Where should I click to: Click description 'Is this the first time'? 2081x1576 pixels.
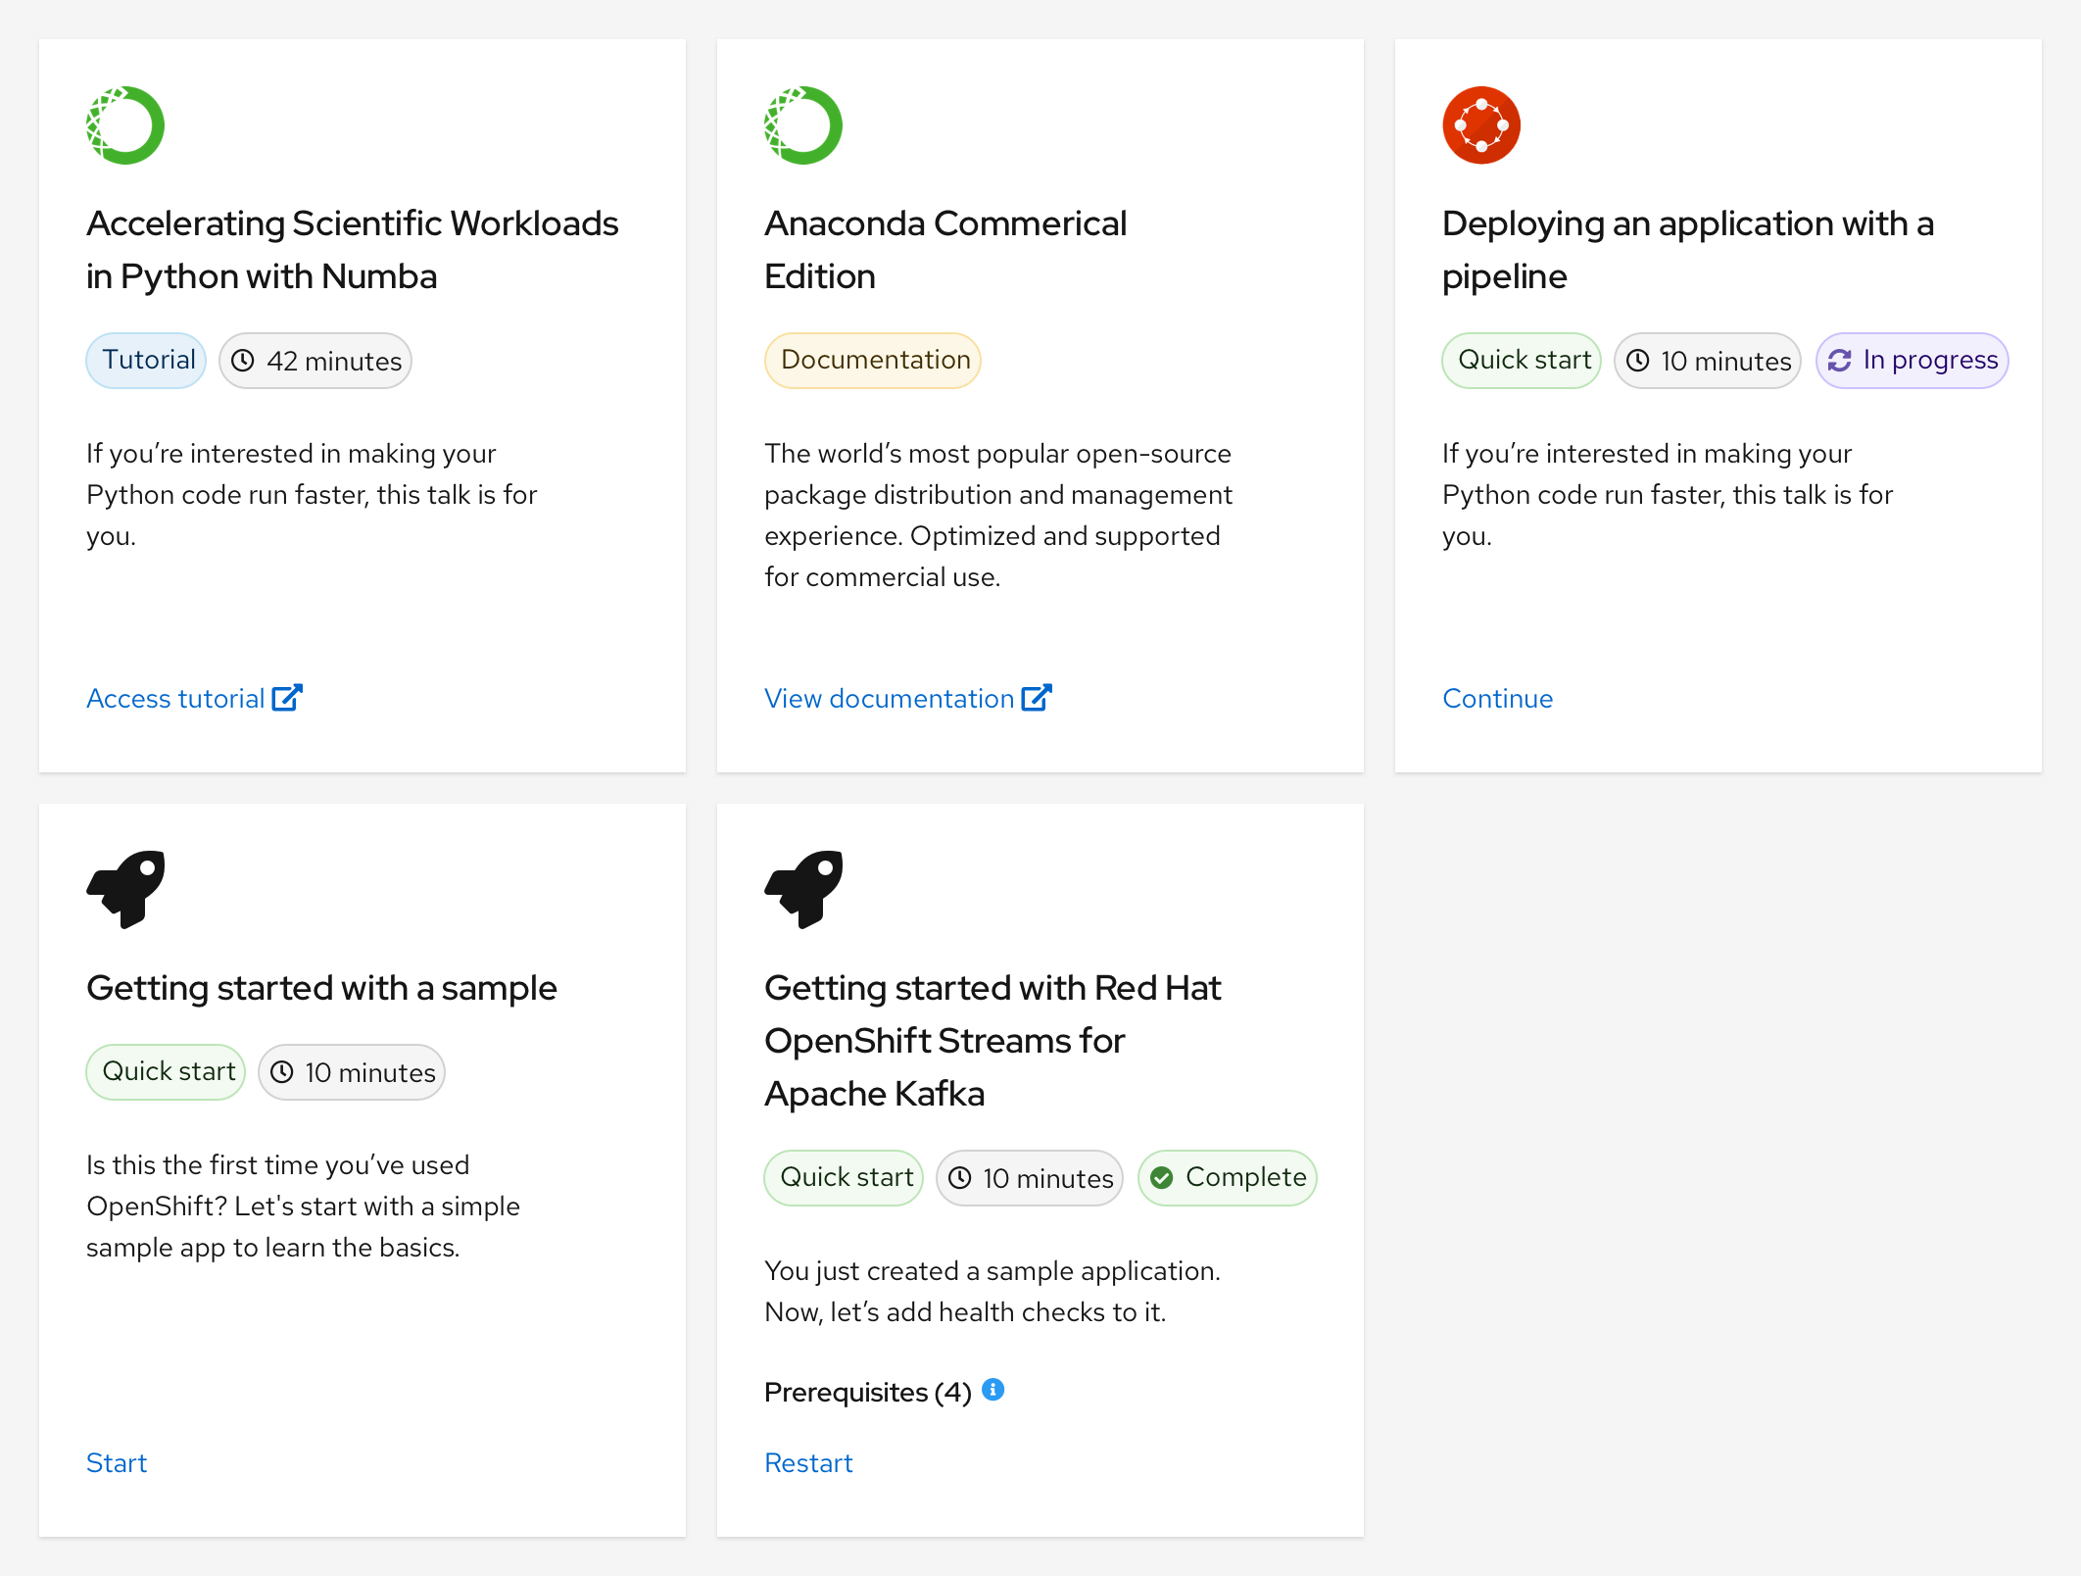[x=303, y=1207]
